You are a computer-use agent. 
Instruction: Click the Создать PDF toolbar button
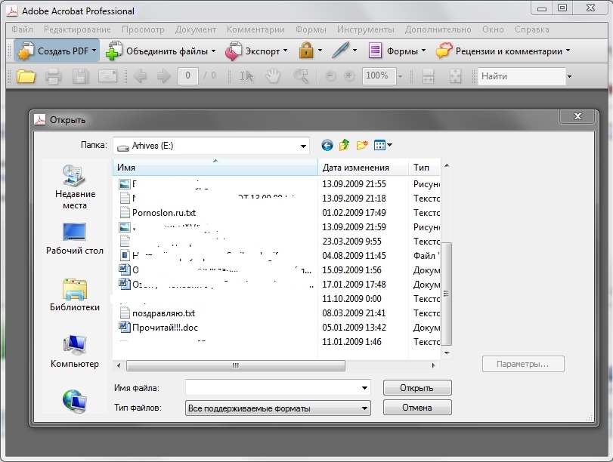57,51
